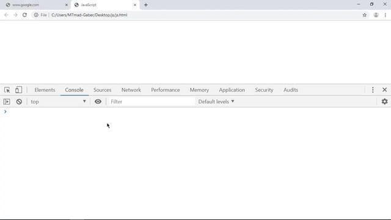The height and width of the screenshot is (220, 391).
Task: Open the top context dropdown
Action: [x=58, y=101]
